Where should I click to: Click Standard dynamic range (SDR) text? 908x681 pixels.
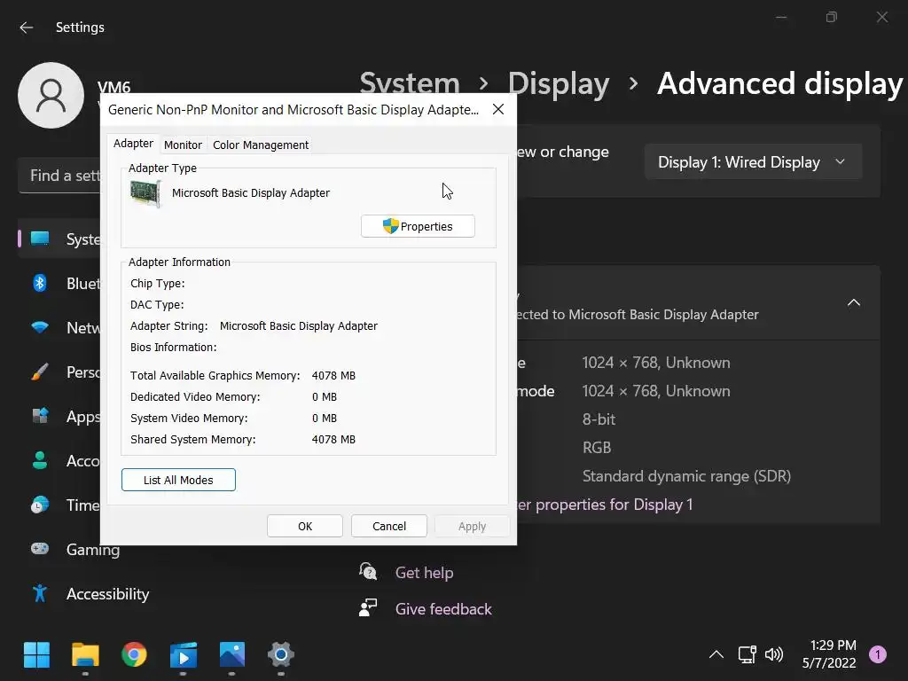coord(686,476)
